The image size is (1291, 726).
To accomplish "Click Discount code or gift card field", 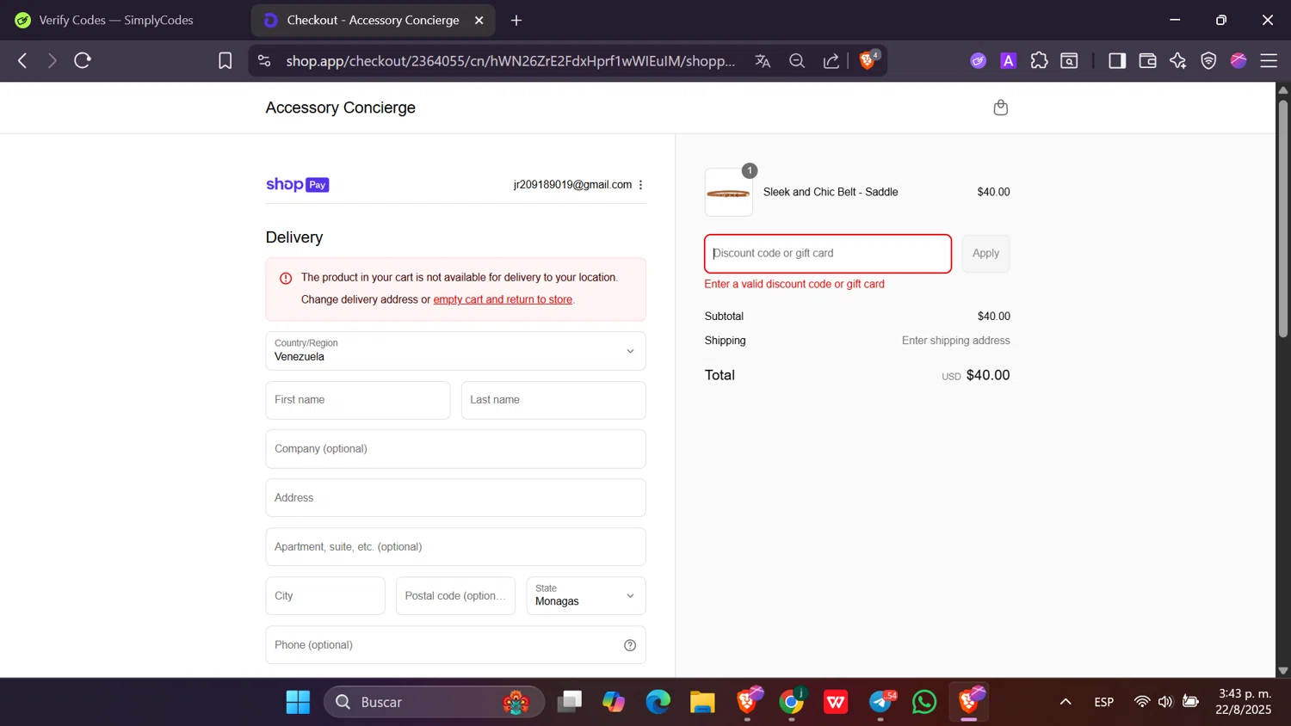I will 828,254.
